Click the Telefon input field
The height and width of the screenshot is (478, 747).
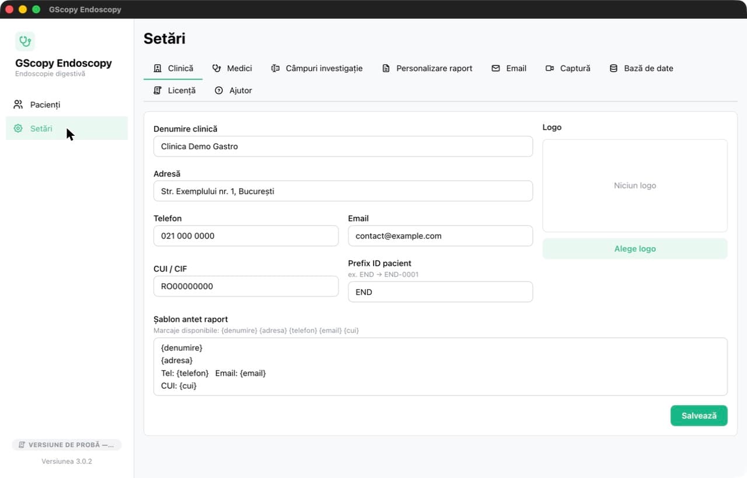click(x=246, y=236)
